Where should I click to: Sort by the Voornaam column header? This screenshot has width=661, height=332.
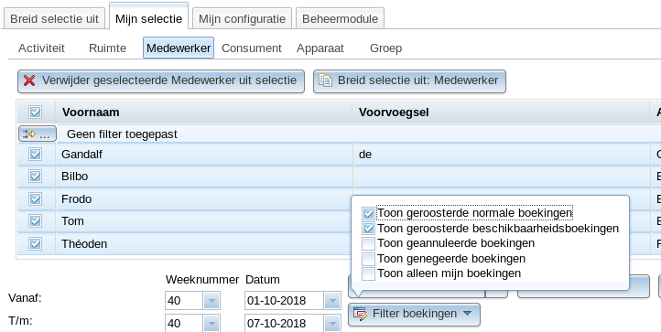point(204,112)
